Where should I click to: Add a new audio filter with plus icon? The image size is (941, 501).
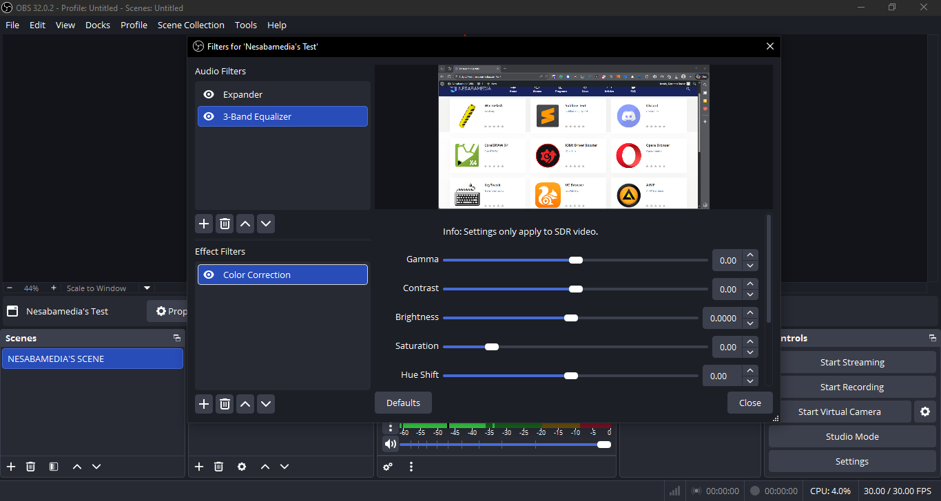[204, 224]
